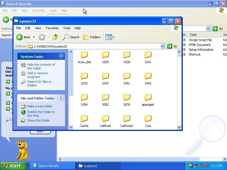Select the Com folder

tap(148, 121)
